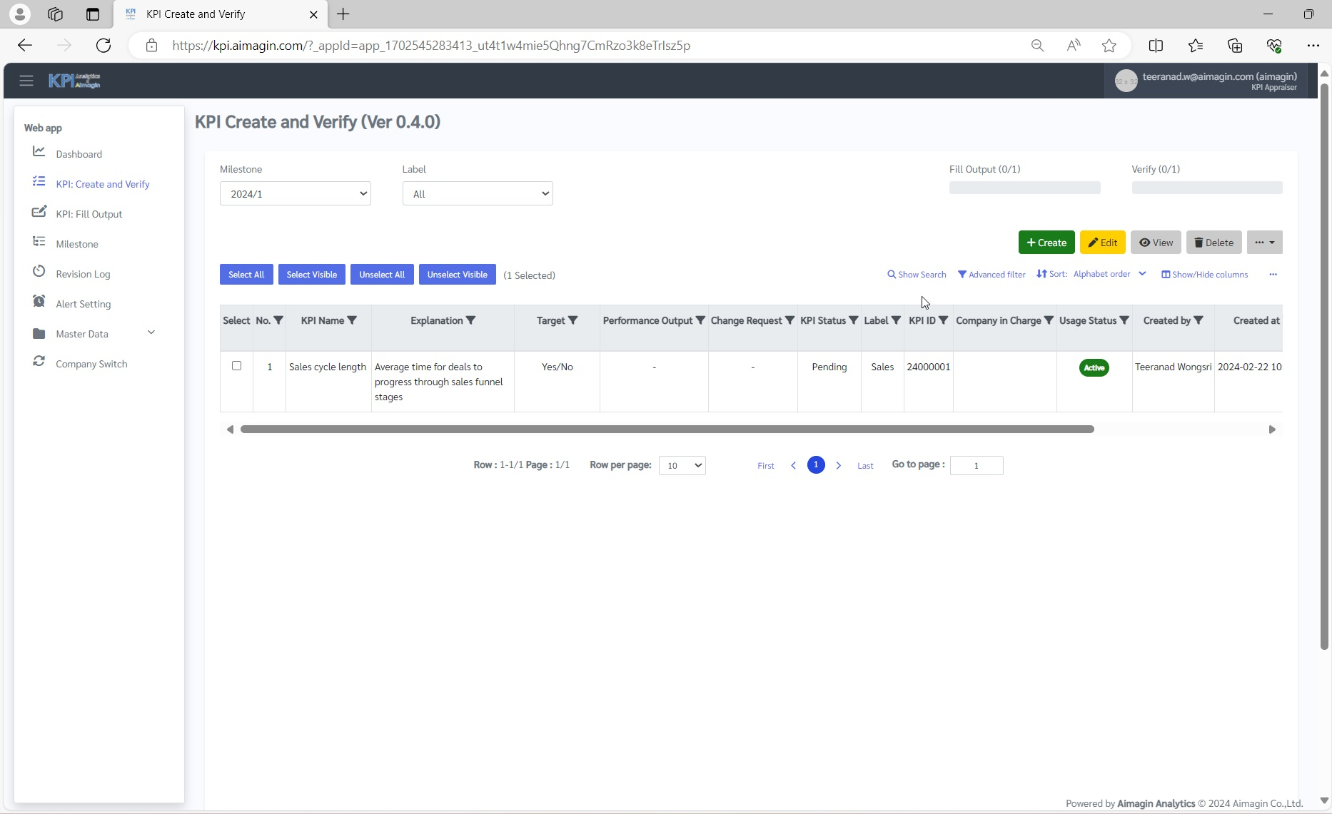The width and height of the screenshot is (1332, 814).
Task: Open KPI: Fill Output in sidebar
Action: 89,214
